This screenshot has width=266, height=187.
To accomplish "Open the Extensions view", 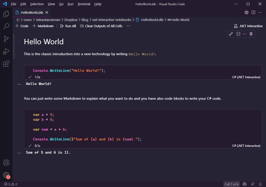I will click(x=6, y=64).
